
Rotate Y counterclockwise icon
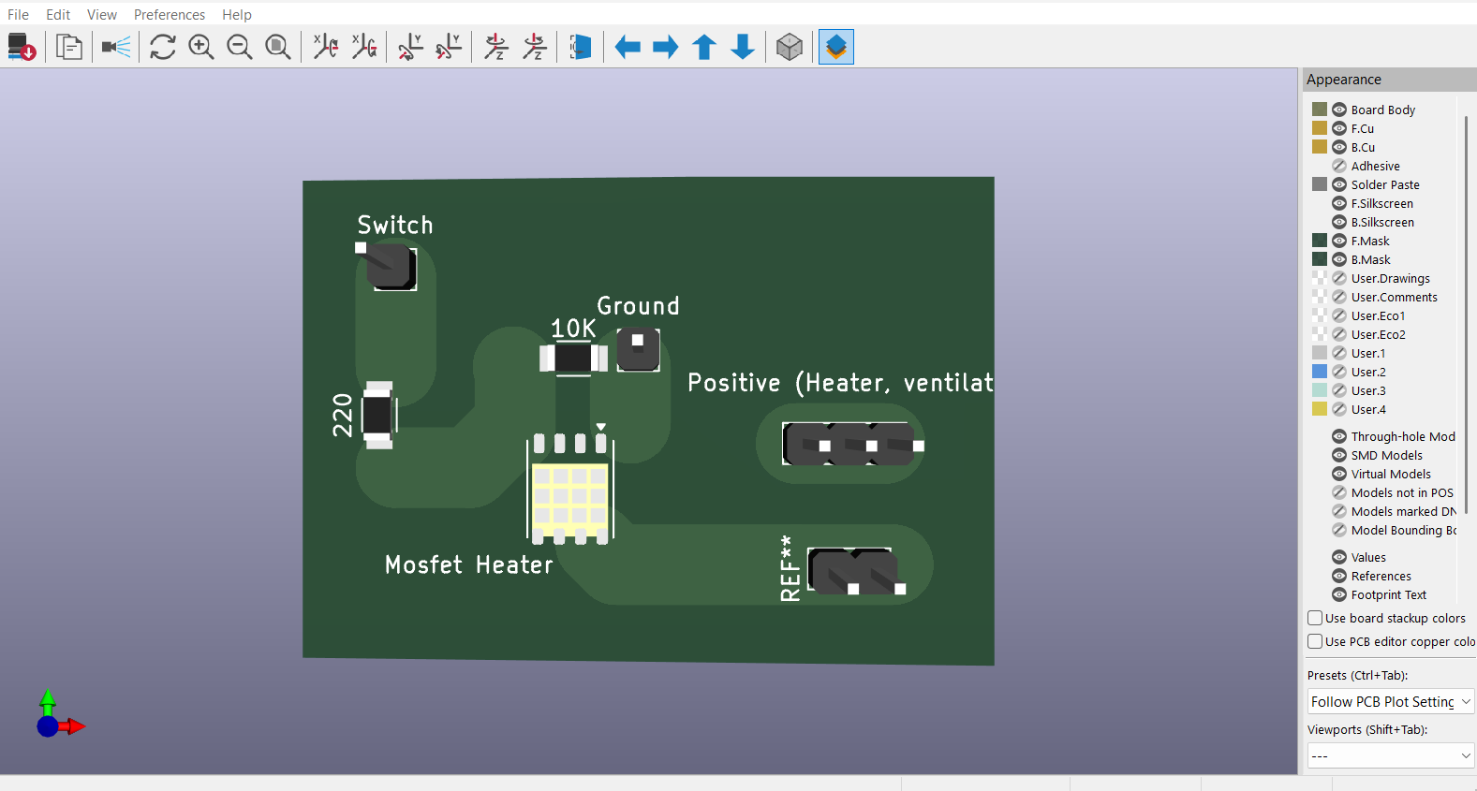(x=449, y=47)
